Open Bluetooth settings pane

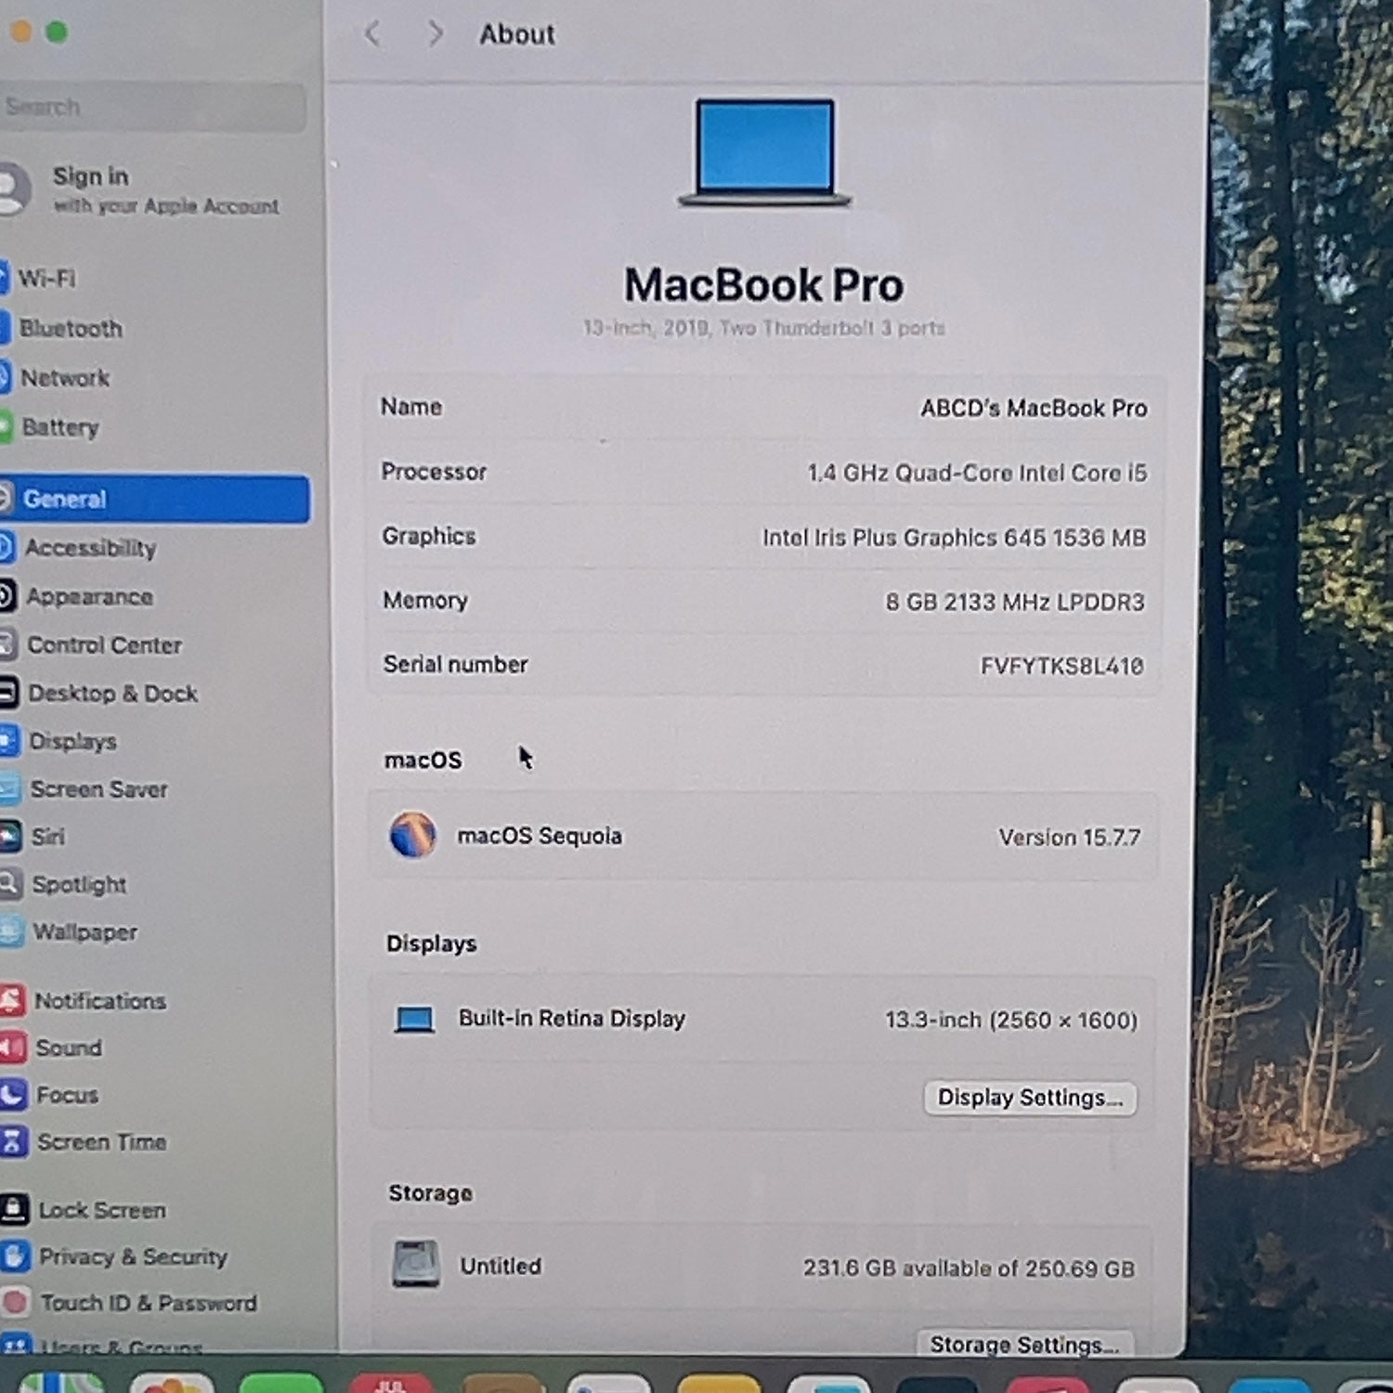[x=71, y=328]
